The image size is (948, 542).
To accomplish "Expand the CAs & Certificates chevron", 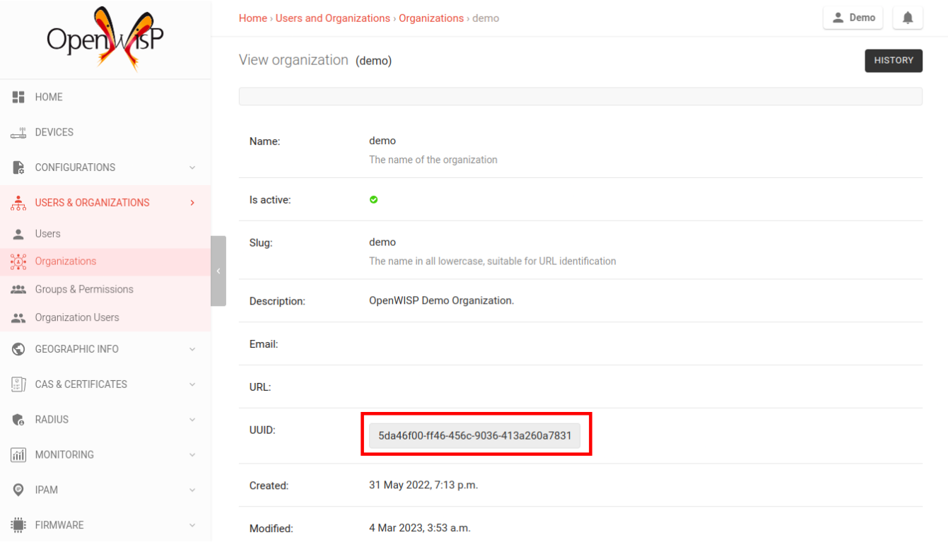I will [192, 384].
